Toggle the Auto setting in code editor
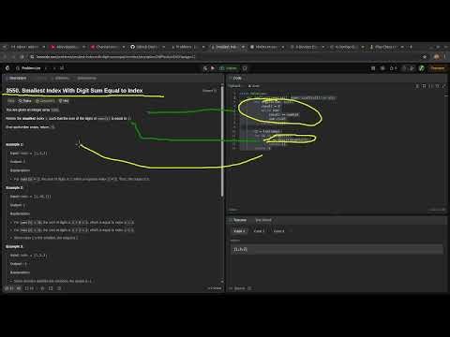Screen dimensions: 450x337 (x=254, y=86)
